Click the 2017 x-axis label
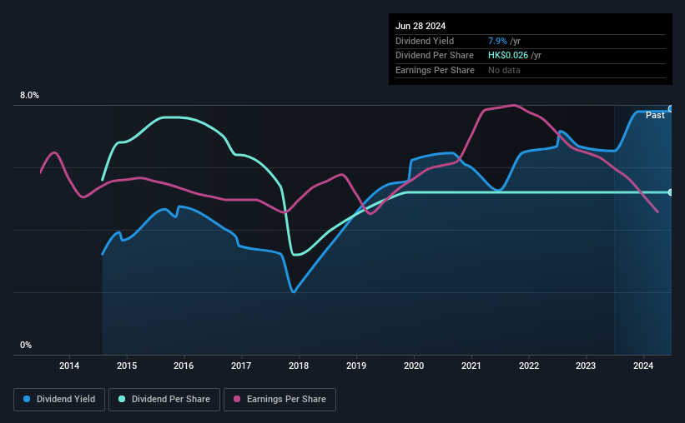This screenshot has width=685, height=423. (241, 366)
